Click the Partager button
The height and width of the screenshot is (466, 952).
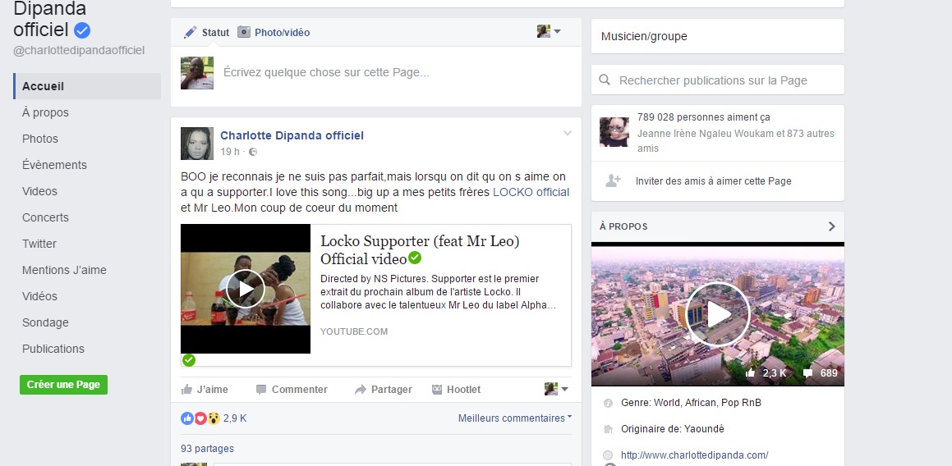click(383, 390)
